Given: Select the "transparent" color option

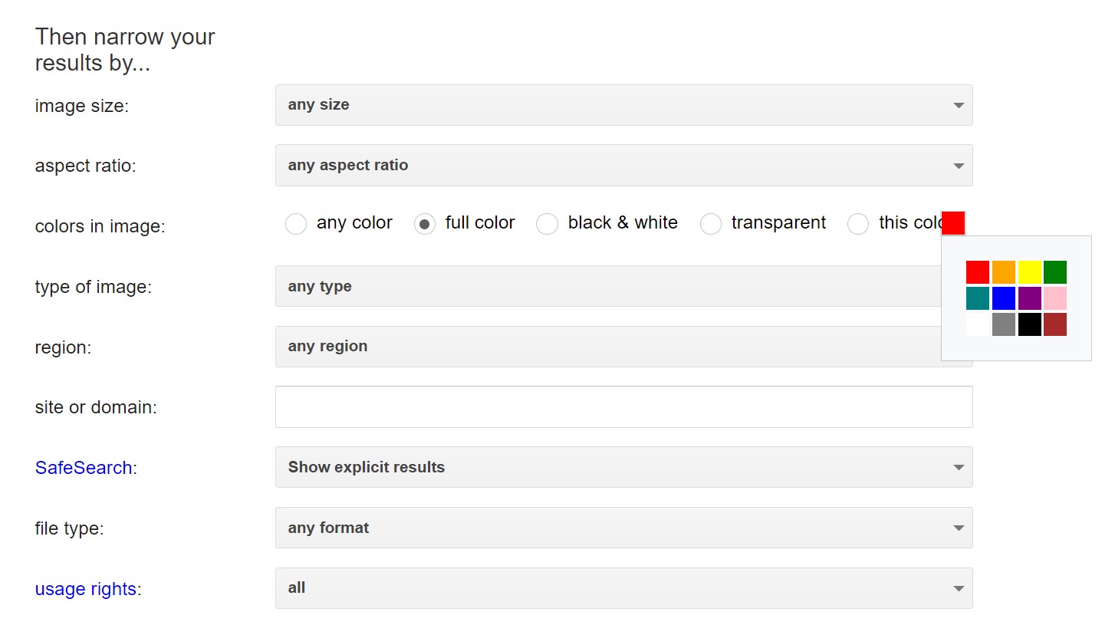Looking at the screenshot, I should pyautogui.click(x=710, y=223).
